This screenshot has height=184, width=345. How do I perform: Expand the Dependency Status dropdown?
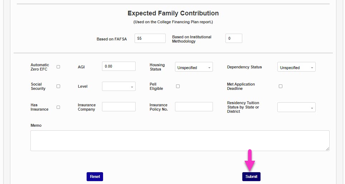tap(296, 67)
